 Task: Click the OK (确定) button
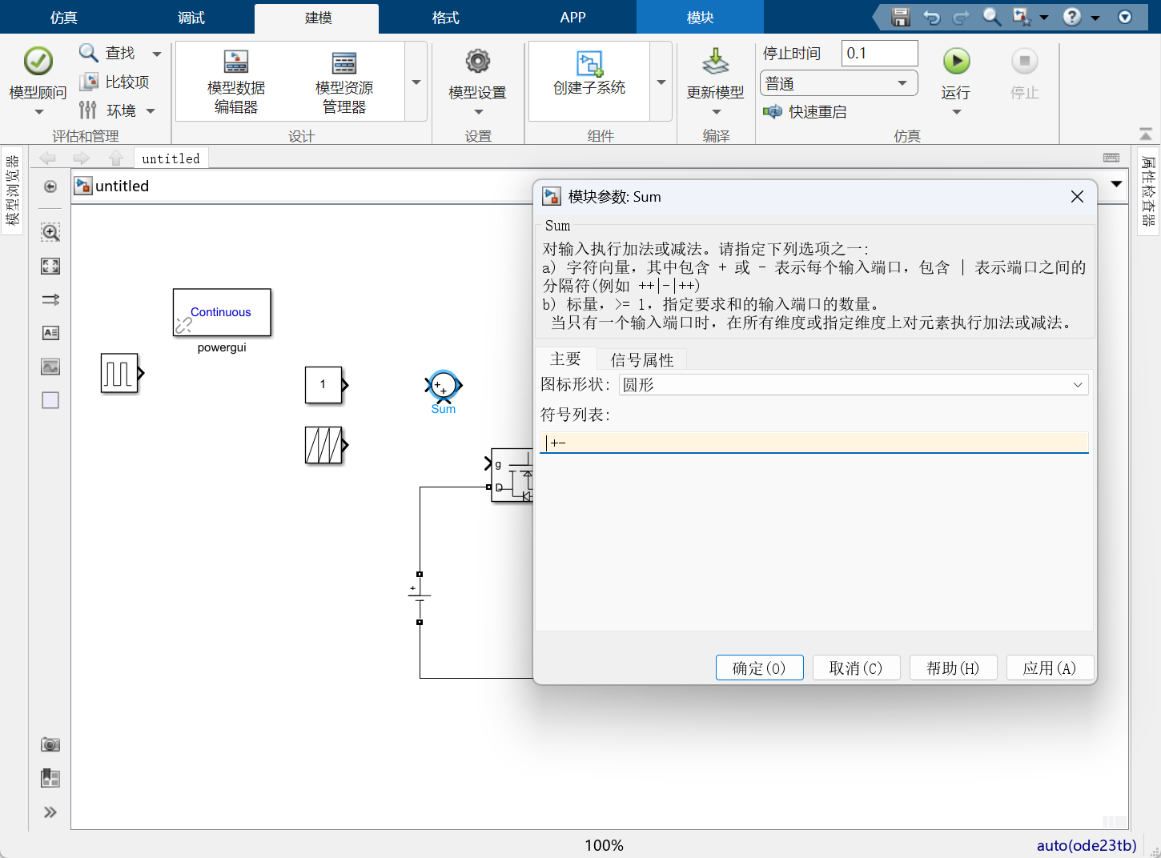tap(759, 668)
